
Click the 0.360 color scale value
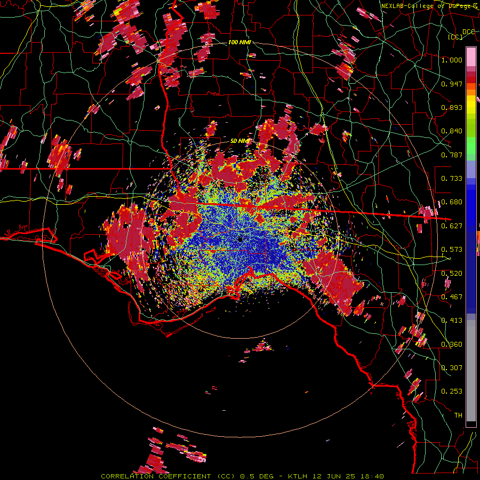[x=452, y=345]
